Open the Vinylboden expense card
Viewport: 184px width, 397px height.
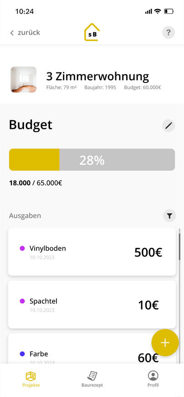point(92,252)
